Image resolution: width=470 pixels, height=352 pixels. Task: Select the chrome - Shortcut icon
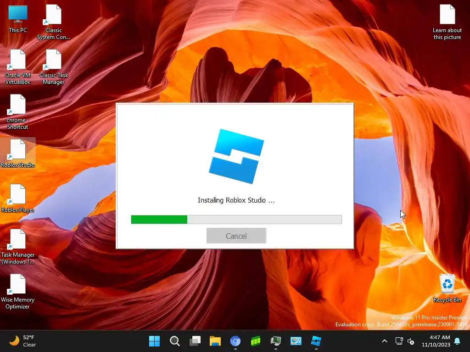(x=18, y=112)
